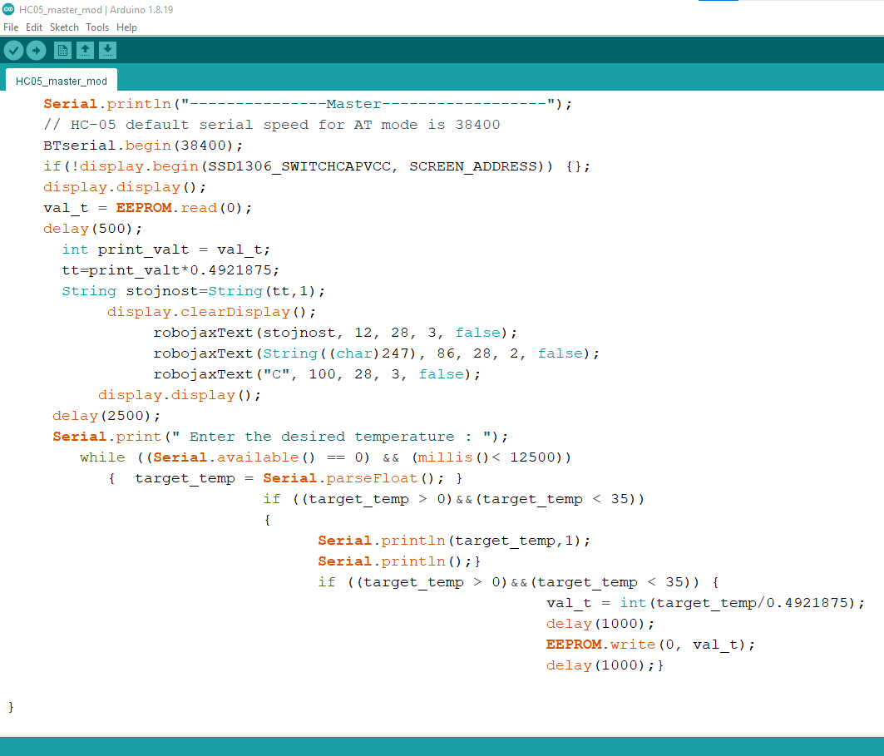
Task: Click the display.begin SSD1306_SWITCHCAPVCC line
Action: coord(317,166)
